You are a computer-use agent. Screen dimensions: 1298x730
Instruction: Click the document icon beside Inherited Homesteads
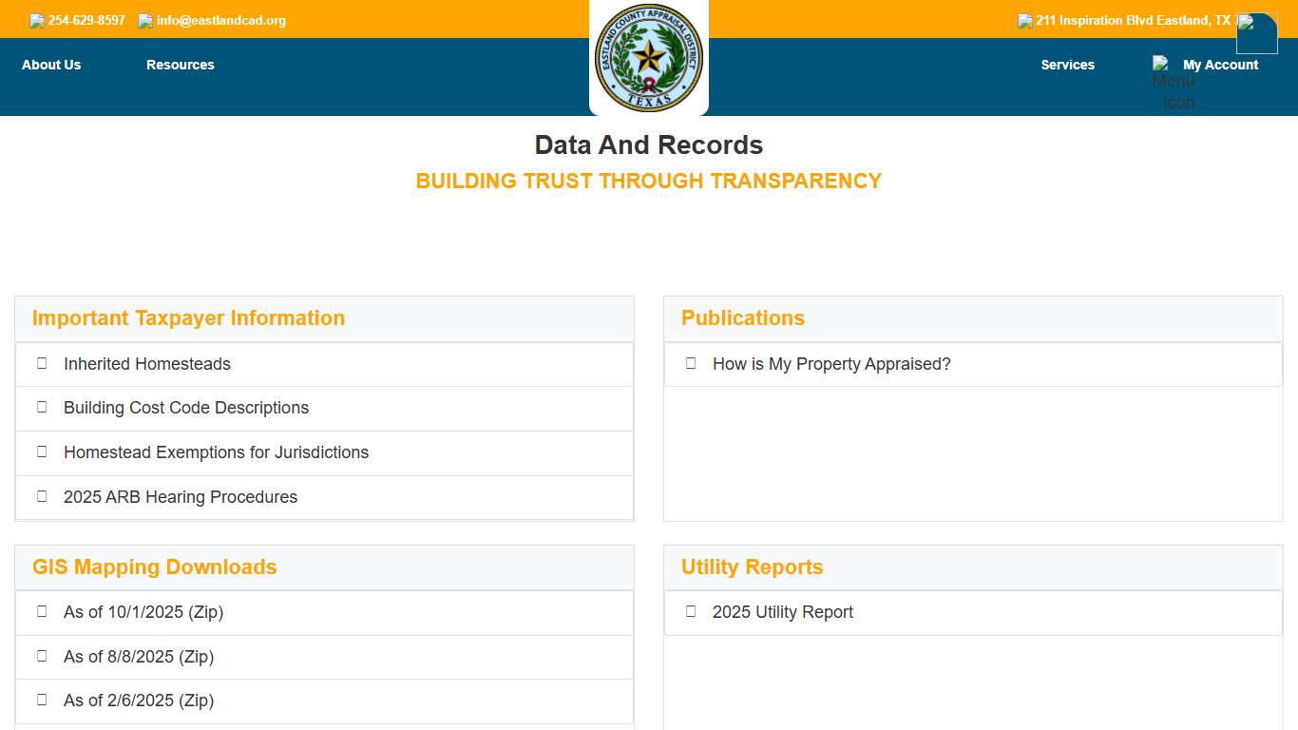point(41,363)
